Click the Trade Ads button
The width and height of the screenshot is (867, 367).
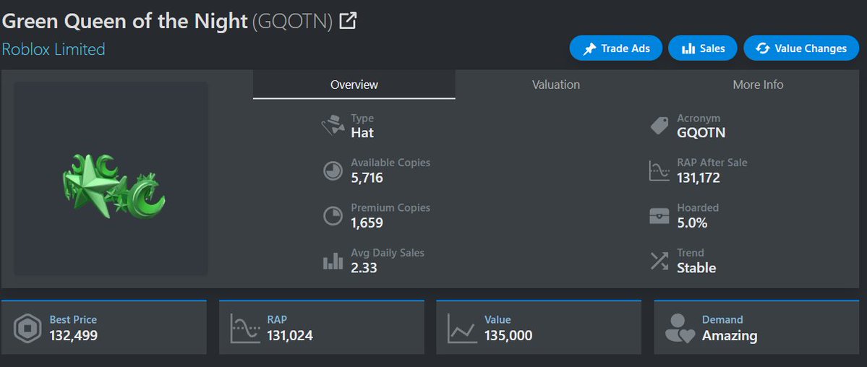615,48
